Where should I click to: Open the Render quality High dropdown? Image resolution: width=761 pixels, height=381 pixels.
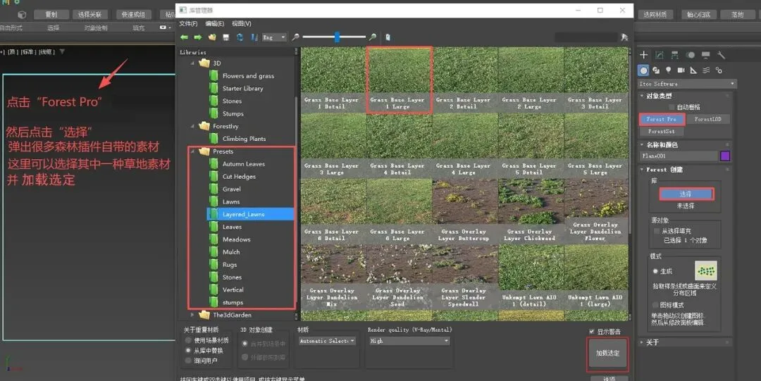pyautogui.click(x=409, y=341)
